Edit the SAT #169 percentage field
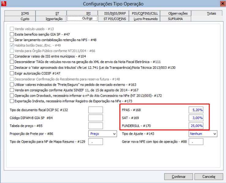Image resolution: width=226 pixels, height=183 pixels. pyautogui.click(x=196, y=118)
